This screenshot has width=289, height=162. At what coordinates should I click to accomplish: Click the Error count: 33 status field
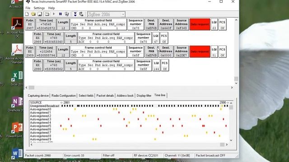point(82,156)
